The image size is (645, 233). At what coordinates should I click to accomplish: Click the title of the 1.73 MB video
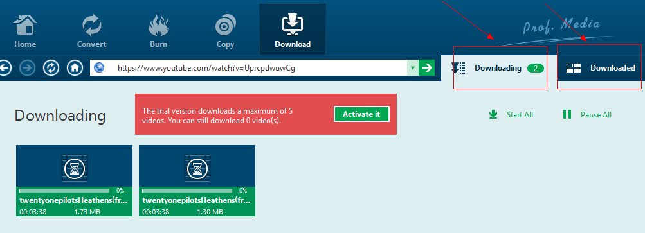point(74,201)
